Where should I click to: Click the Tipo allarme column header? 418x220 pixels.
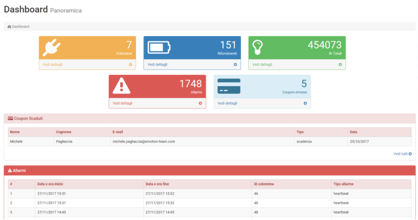point(343,184)
